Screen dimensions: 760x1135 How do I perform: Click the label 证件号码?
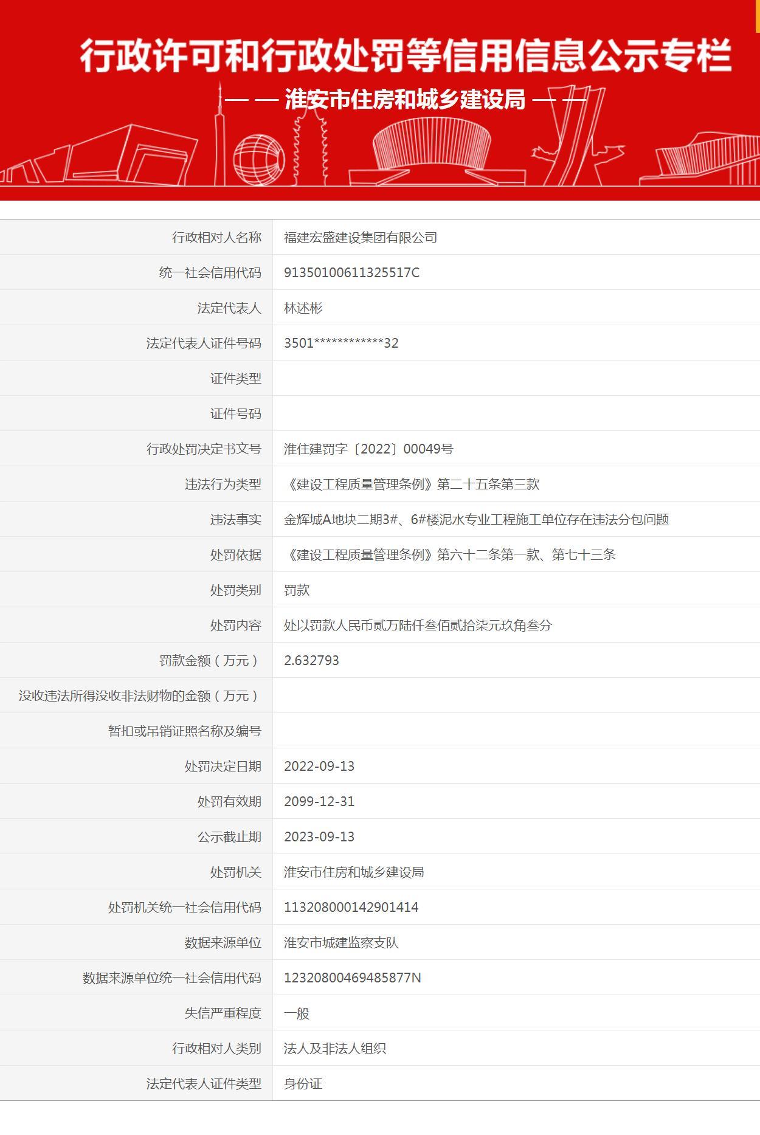point(236,413)
